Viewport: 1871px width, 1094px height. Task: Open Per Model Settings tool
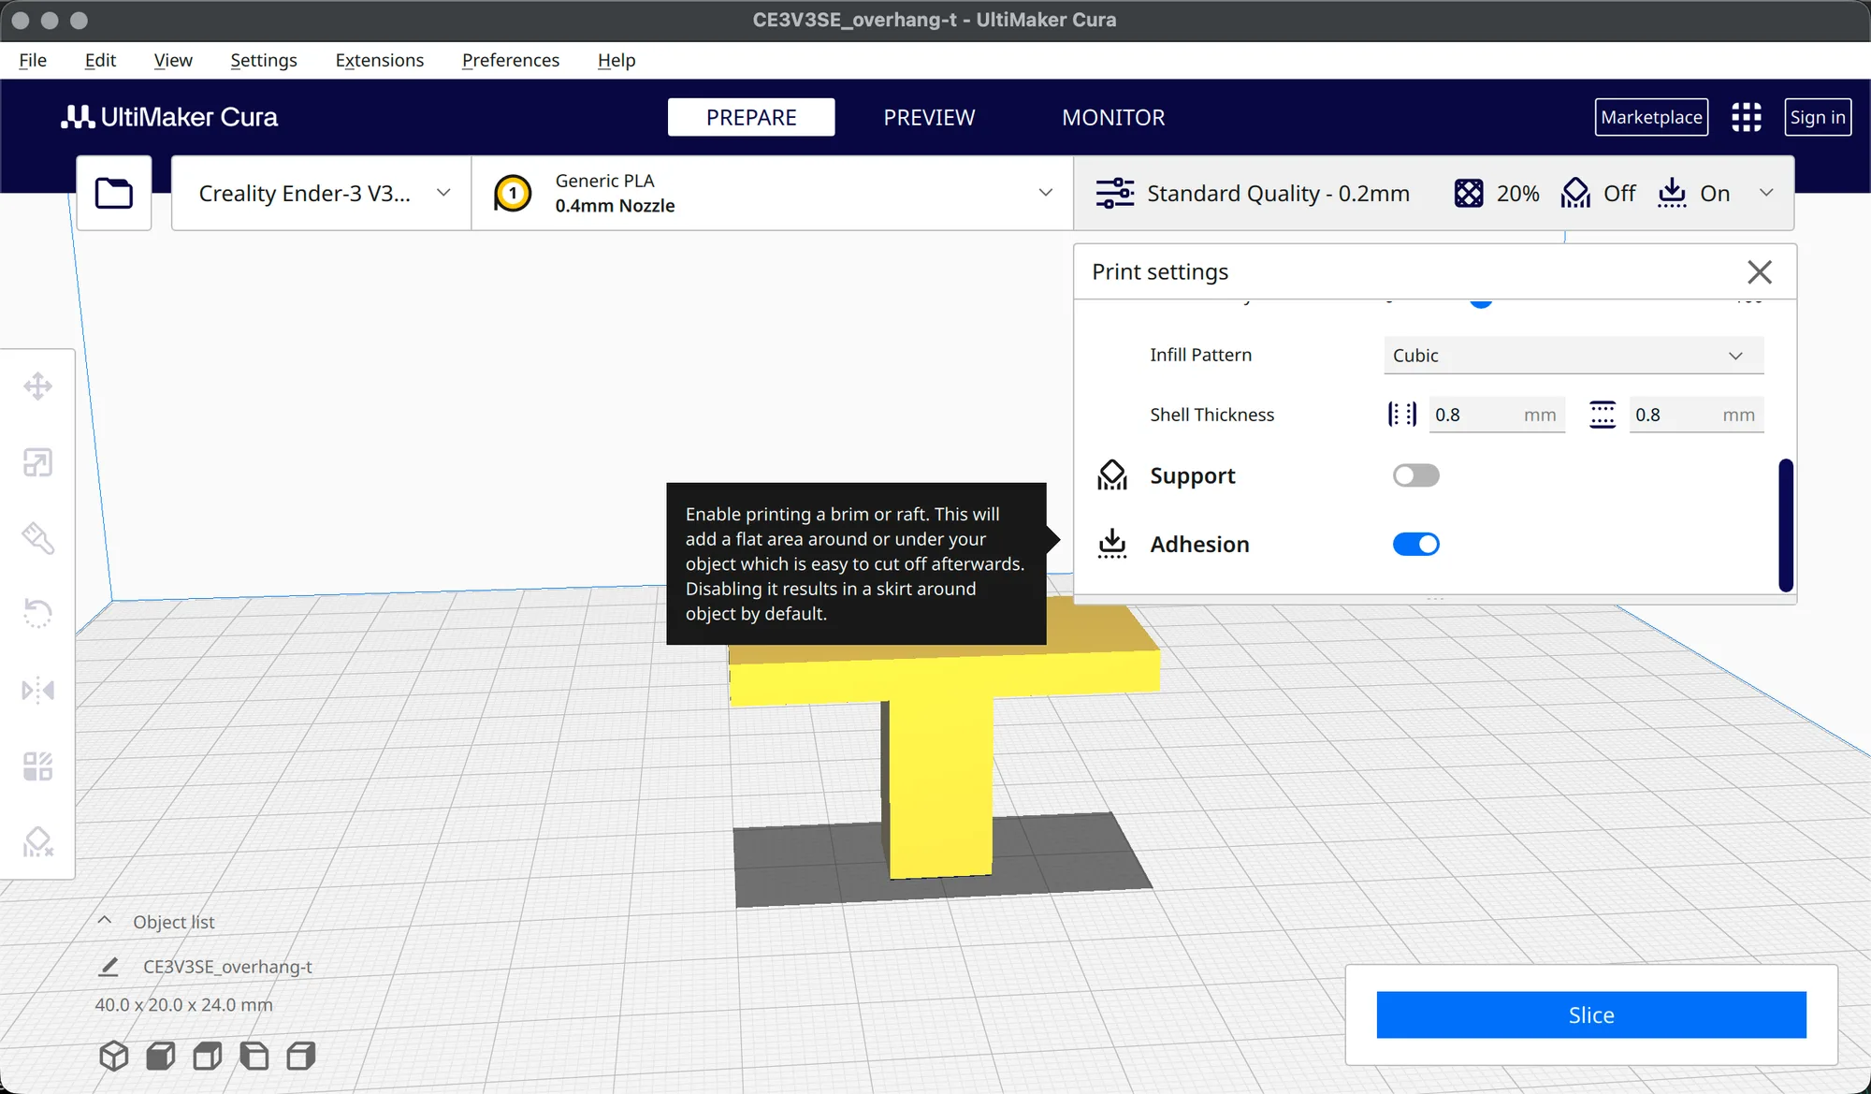[37, 766]
